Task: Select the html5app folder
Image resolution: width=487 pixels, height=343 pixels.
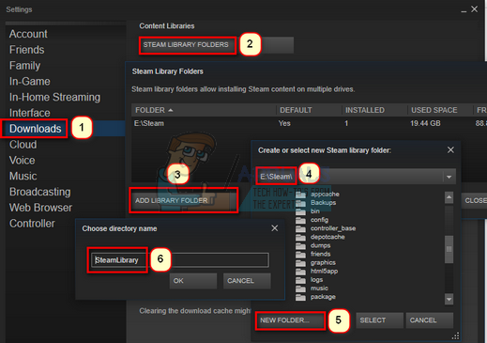Action: click(x=324, y=271)
